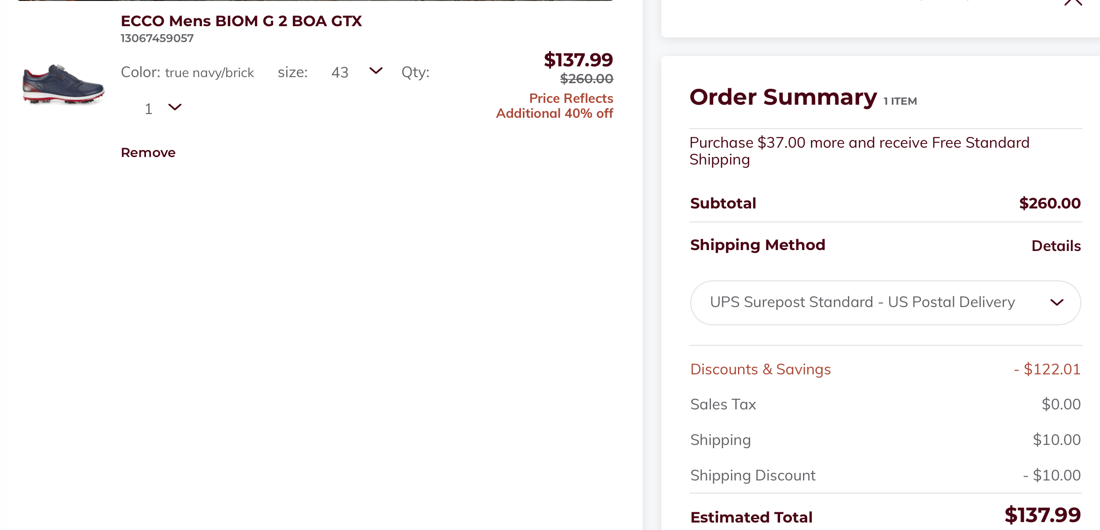Open the shipping method Details link
1100x530 pixels.
(1056, 246)
